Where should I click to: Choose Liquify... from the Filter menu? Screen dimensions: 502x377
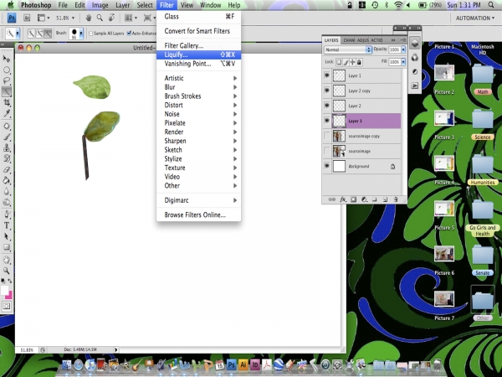tap(198, 54)
